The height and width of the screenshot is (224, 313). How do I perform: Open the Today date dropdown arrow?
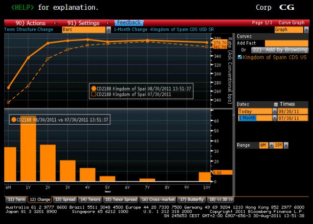(275, 111)
